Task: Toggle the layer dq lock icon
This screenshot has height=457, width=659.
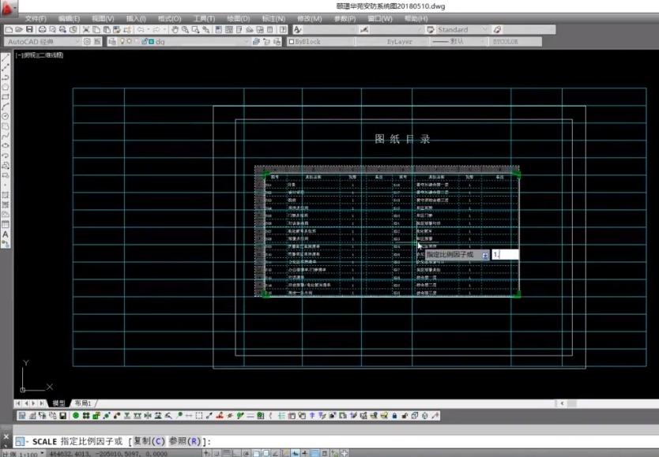Action: [144, 42]
